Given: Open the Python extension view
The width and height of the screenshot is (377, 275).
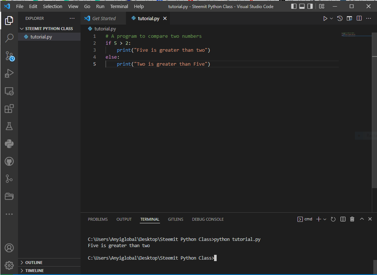Looking at the screenshot, I should tap(9, 144).
